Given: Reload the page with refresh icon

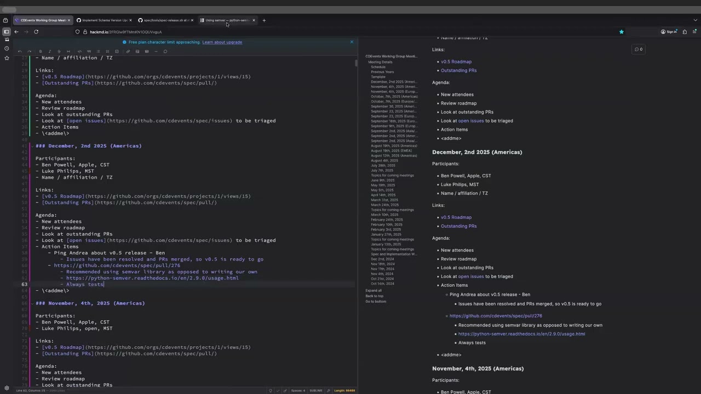Looking at the screenshot, I should point(36,32).
